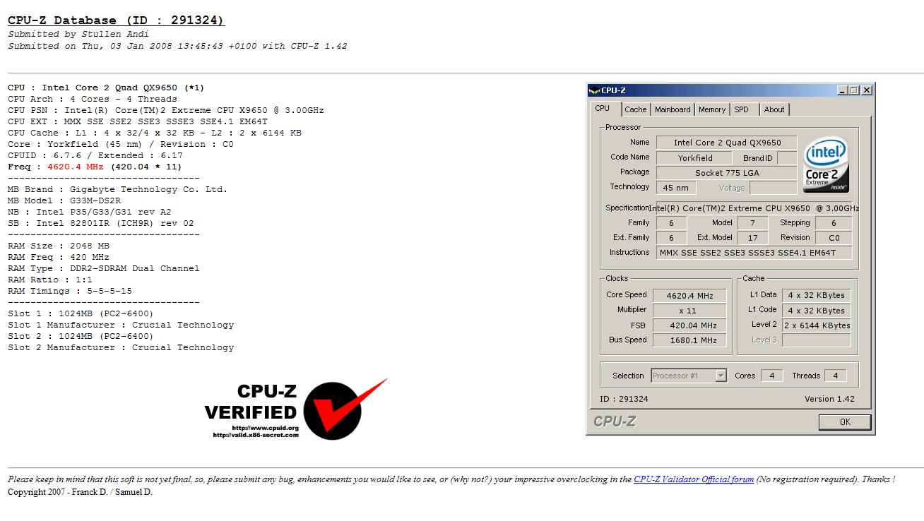
Task: Click the Level 2 cache field
Action: tap(817, 325)
